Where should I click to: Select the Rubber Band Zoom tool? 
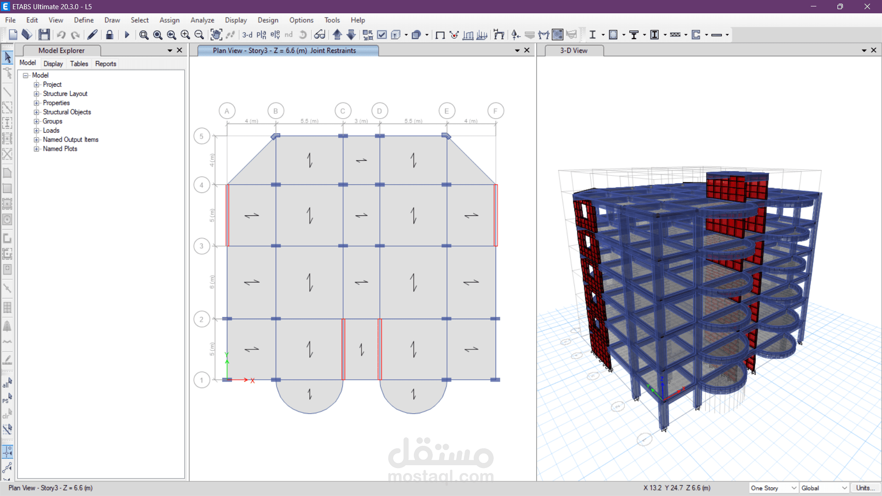click(144, 34)
